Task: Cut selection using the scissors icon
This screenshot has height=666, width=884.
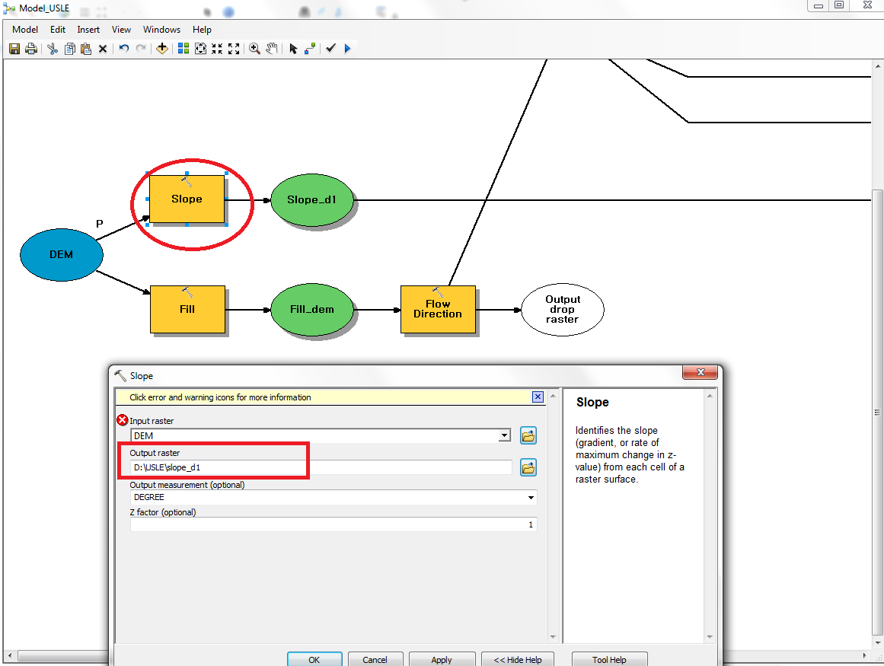Action: coord(53,49)
